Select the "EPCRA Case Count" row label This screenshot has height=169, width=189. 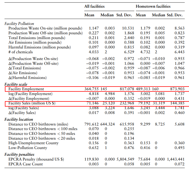(x=26, y=164)
